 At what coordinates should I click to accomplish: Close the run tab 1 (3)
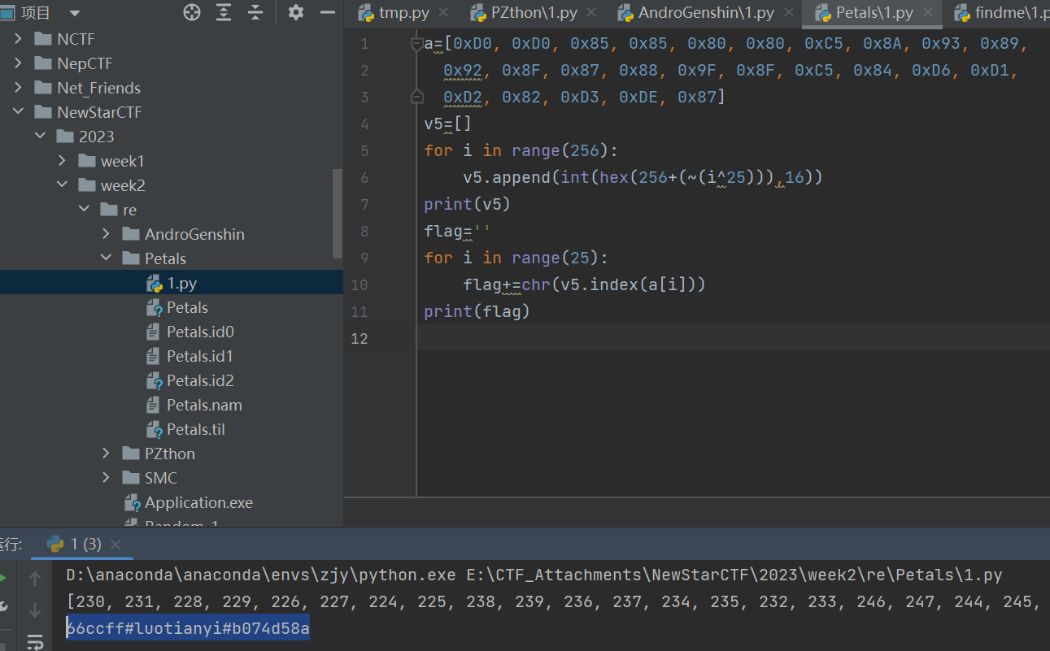115,545
